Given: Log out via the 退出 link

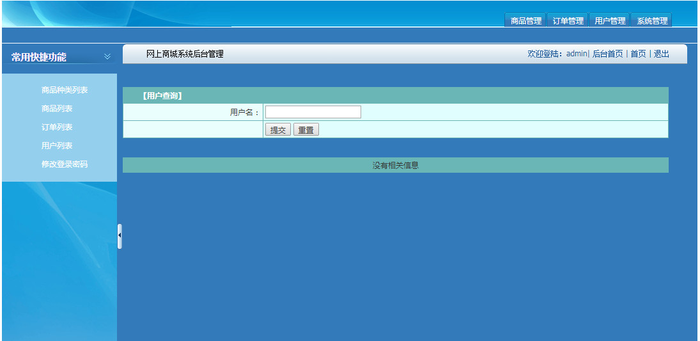Looking at the screenshot, I should click(661, 54).
